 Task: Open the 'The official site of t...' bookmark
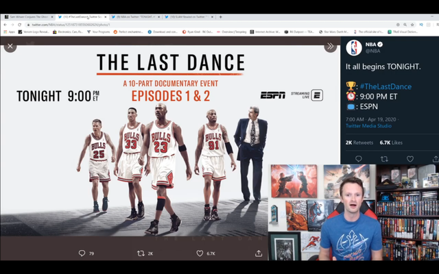[368, 32]
